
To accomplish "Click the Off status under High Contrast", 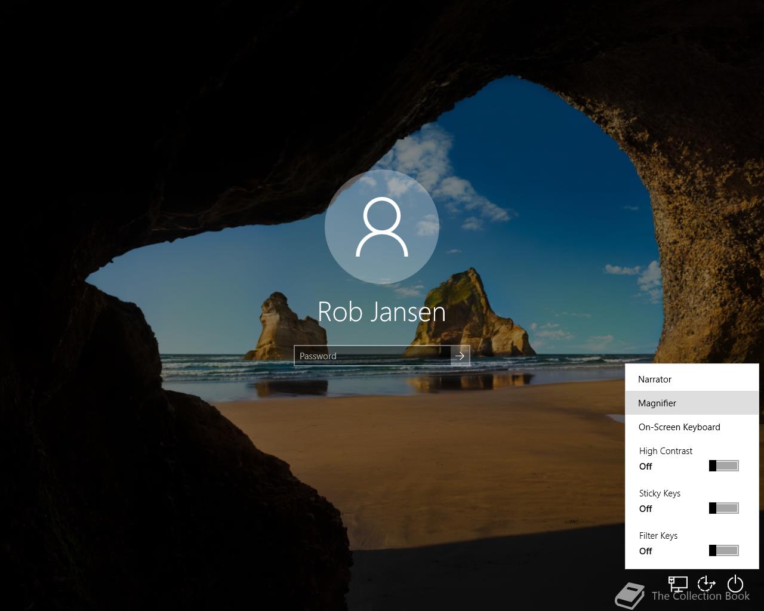I will tap(646, 467).
